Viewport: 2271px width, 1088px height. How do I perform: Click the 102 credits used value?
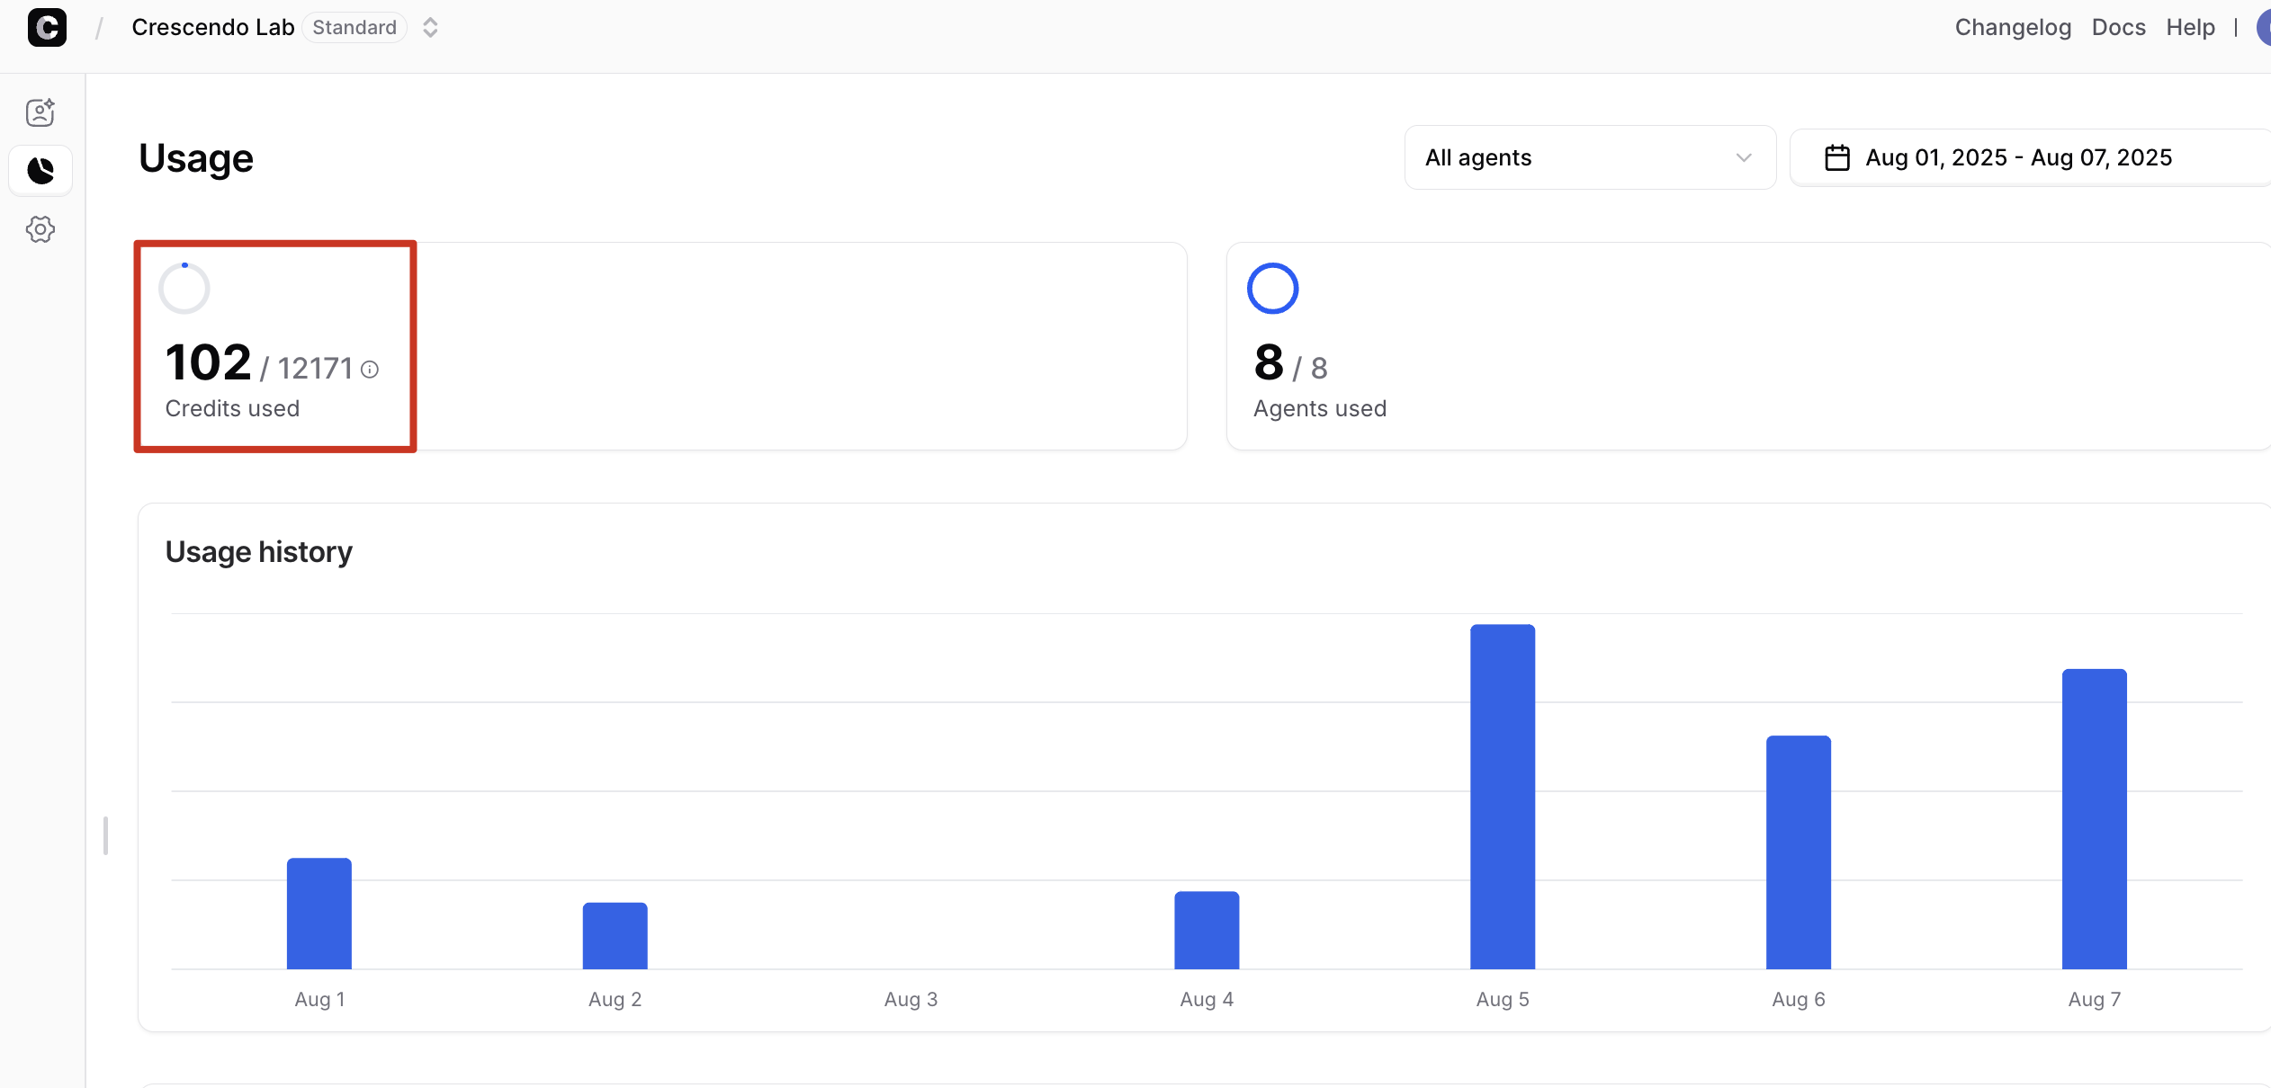pos(209,362)
